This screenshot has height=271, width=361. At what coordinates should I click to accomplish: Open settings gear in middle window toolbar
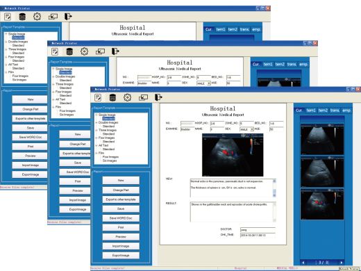click(84, 51)
